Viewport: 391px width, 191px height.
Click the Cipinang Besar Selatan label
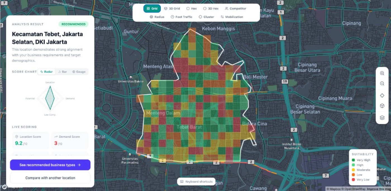pos(305,109)
